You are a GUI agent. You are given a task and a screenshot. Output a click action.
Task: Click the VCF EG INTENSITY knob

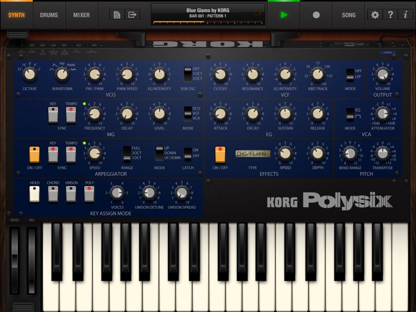point(285,74)
